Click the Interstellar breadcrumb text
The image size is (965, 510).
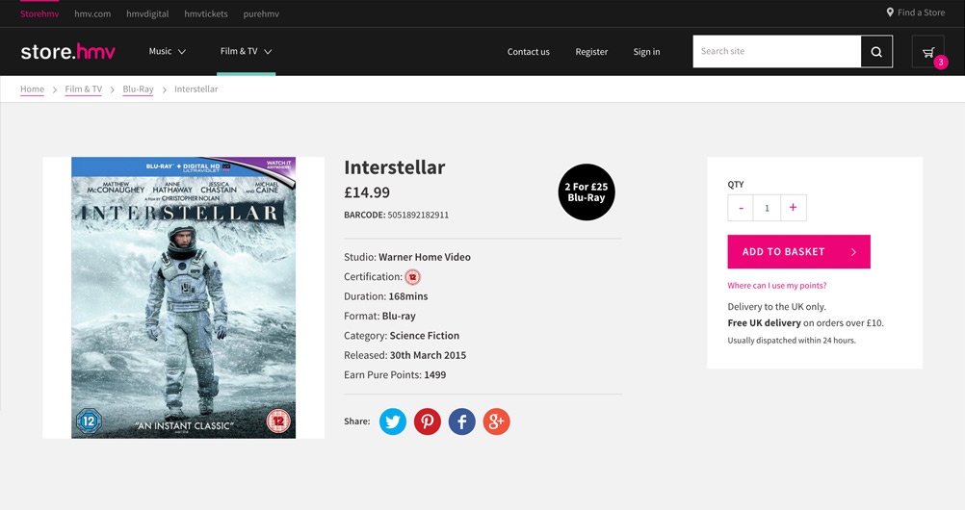coord(196,89)
